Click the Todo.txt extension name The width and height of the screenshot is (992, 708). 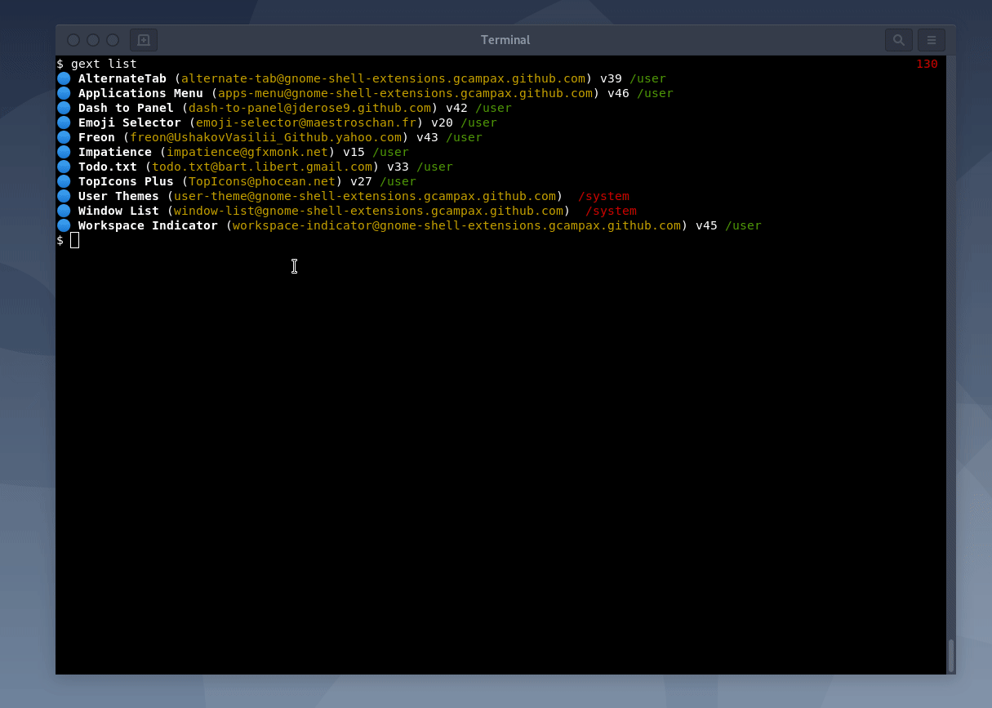(108, 167)
